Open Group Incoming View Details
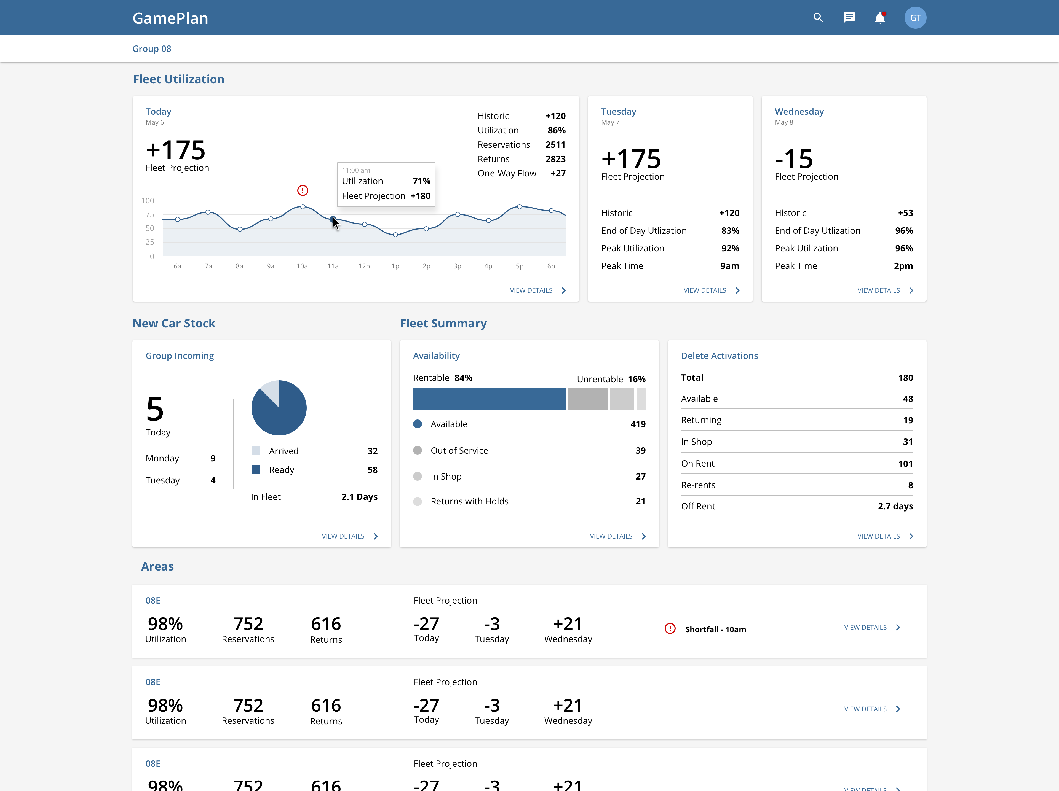1059x791 pixels. 343,536
